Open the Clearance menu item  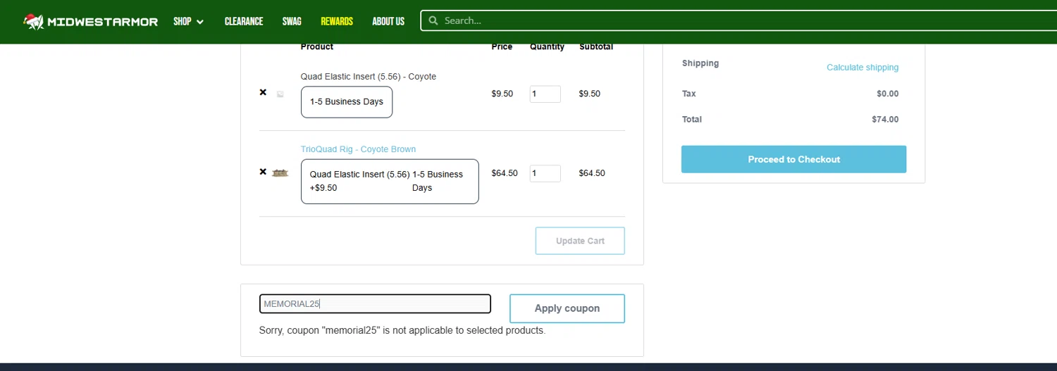pos(244,21)
